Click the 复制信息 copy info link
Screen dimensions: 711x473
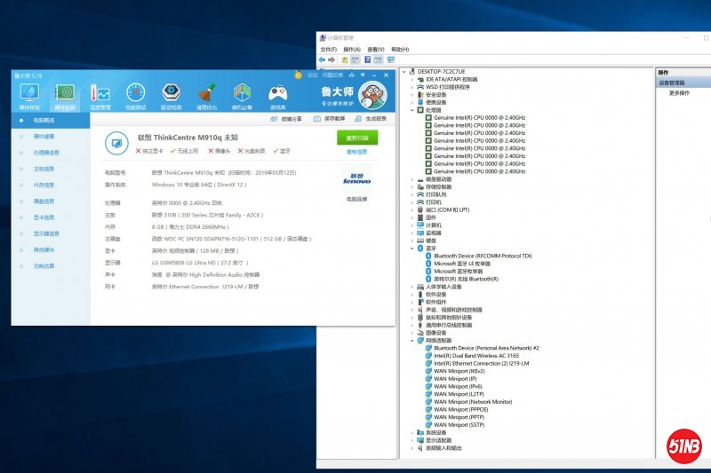[356, 152]
